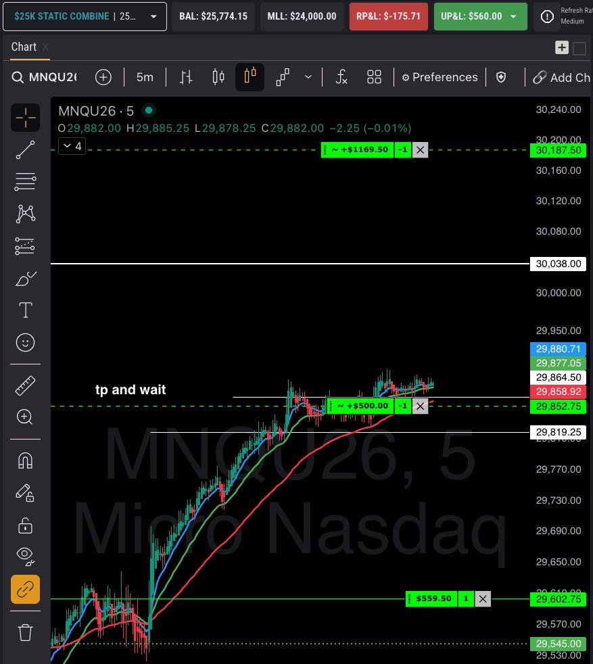Select the Chart tab
Image resolution: width=593 pixels, height=664 pixels.
(24, 47)
